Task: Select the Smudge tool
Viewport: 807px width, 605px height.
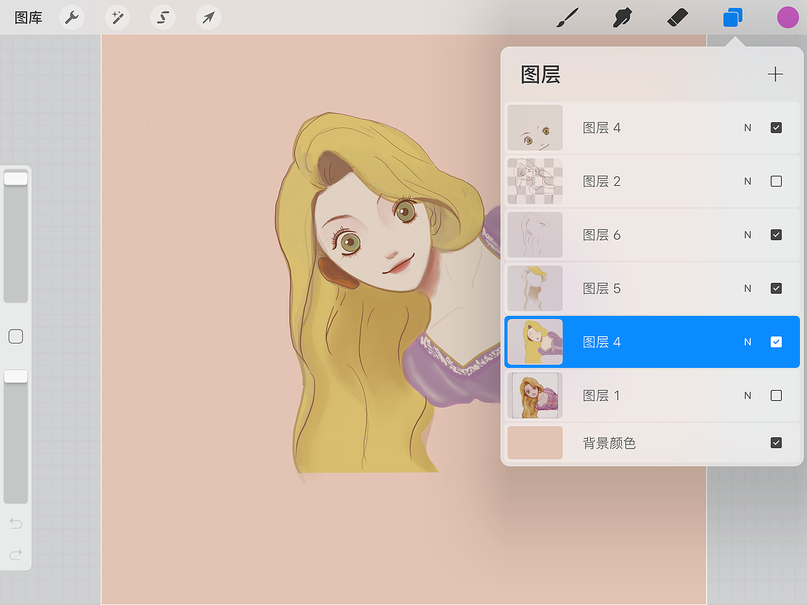Action: pos(622,17)
